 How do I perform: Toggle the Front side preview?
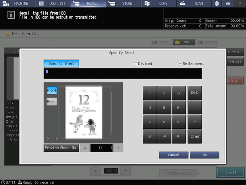click(x=51, y=90)
